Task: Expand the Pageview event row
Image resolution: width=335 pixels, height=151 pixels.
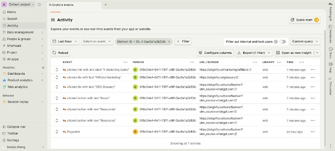Action: pyautogui.click(x=57, y=132)
